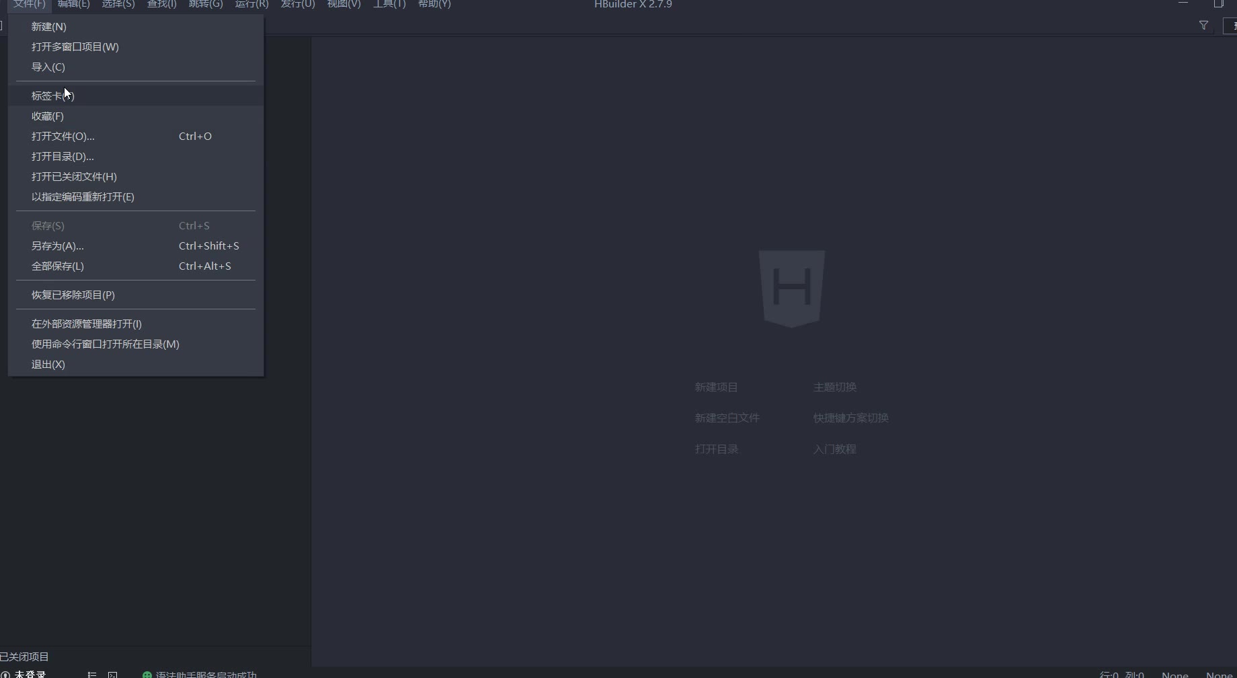Open the 工具(T) menu
1237x678 pixels.
pos(390,4)
